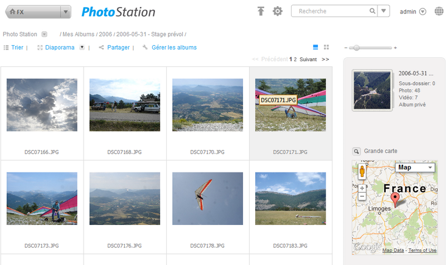This screenshot has width=446, height=265.
Task: Open Map Data link
Action: click(x=393, y=250)
